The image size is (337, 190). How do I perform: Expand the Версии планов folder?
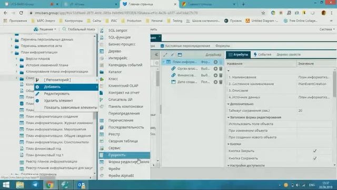[16, 59]
